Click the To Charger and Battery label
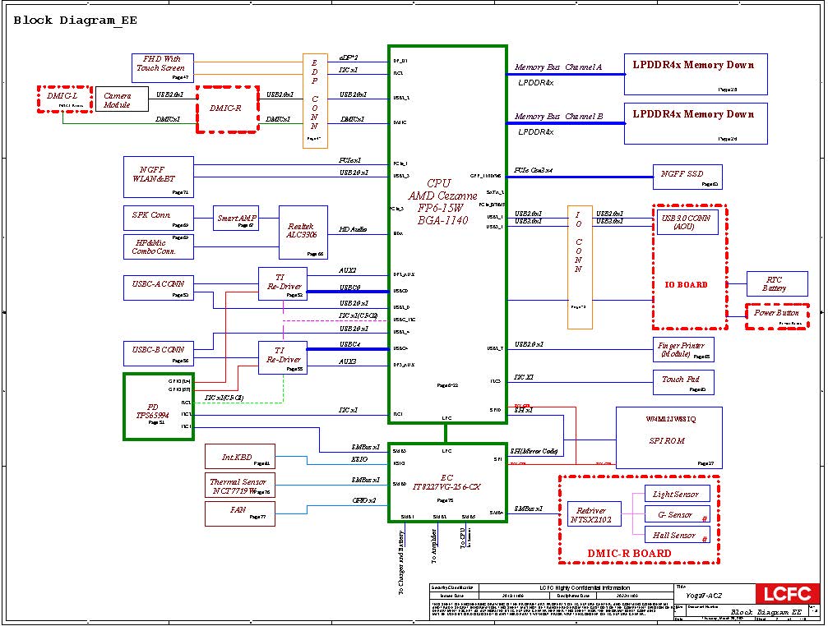The height and width of the screenshot is (626, 828). coord(400,563)
